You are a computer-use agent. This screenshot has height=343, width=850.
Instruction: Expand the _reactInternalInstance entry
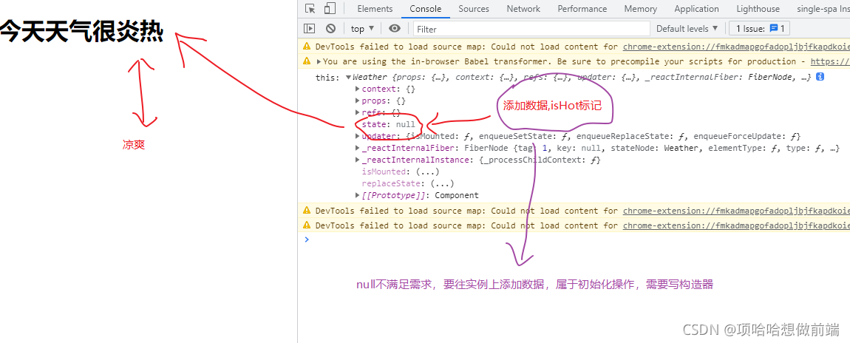357,160
